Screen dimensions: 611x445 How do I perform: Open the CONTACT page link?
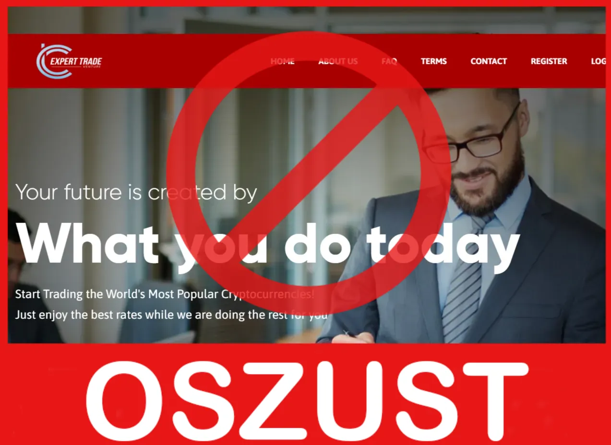(489, 61)
